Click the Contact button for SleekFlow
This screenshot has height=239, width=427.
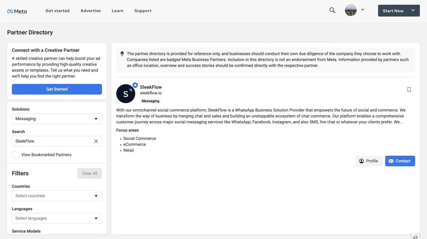[x=400, y=161]
